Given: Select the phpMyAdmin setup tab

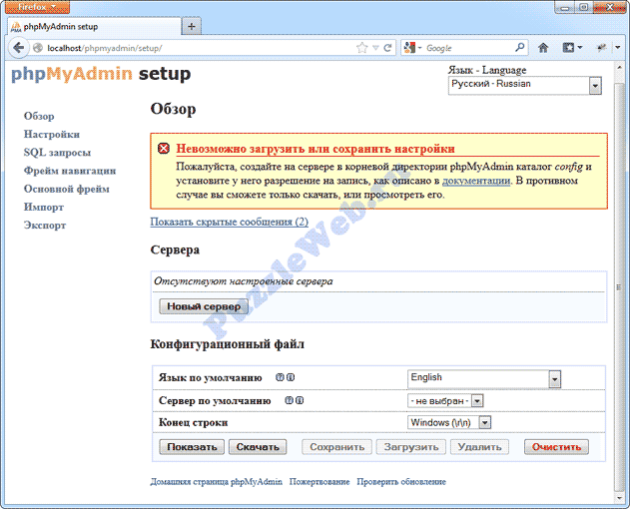Looking at the screenshot, I should pyautogui.click(x=95, y=27).
